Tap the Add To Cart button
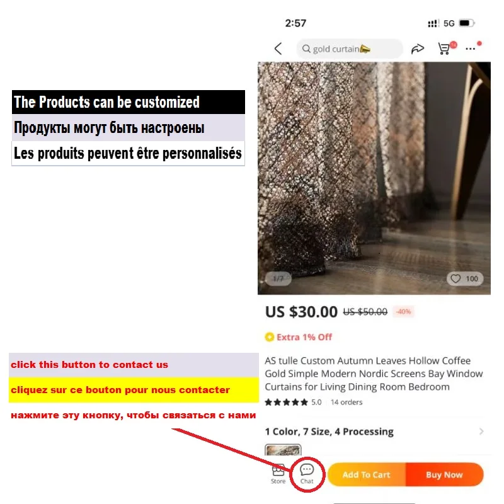 [x=367, y=474]
